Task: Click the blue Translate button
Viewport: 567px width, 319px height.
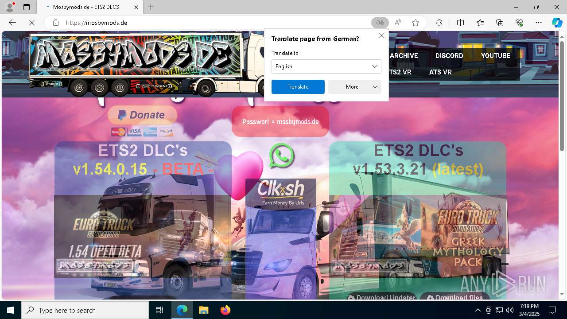Action: click(298, 87)
